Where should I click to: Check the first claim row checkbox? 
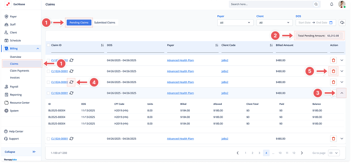pyautogui.click(x=48, y=60)
